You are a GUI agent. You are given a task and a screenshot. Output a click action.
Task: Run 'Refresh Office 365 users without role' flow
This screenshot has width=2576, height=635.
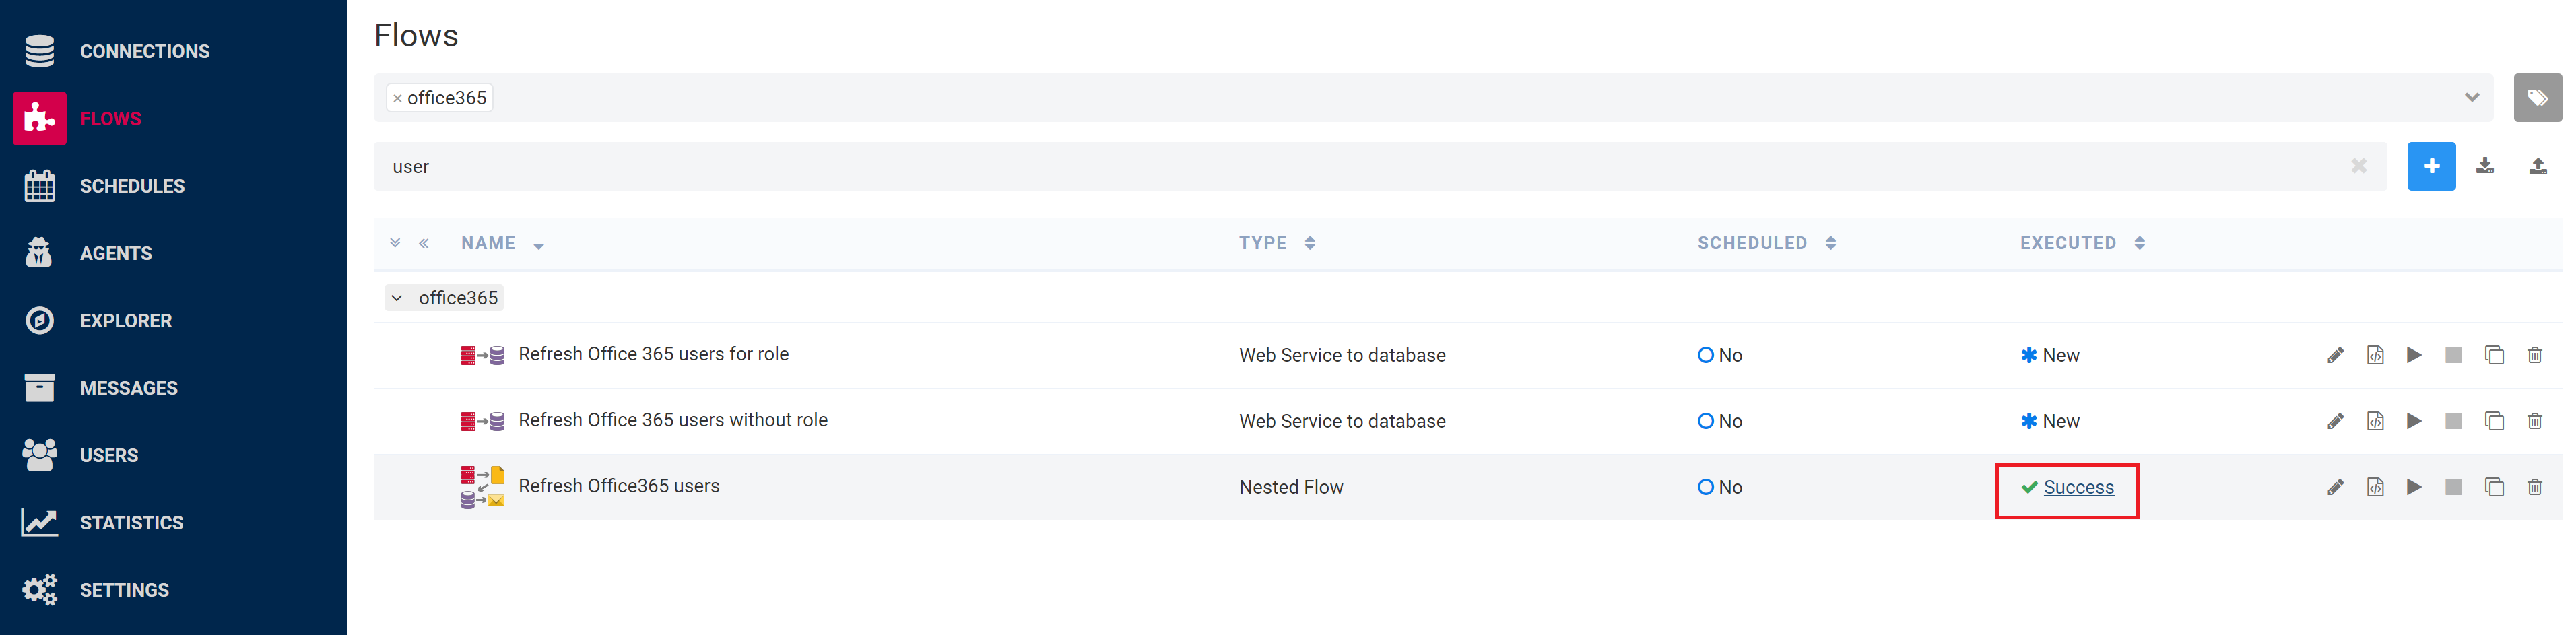pos(2414,421)
